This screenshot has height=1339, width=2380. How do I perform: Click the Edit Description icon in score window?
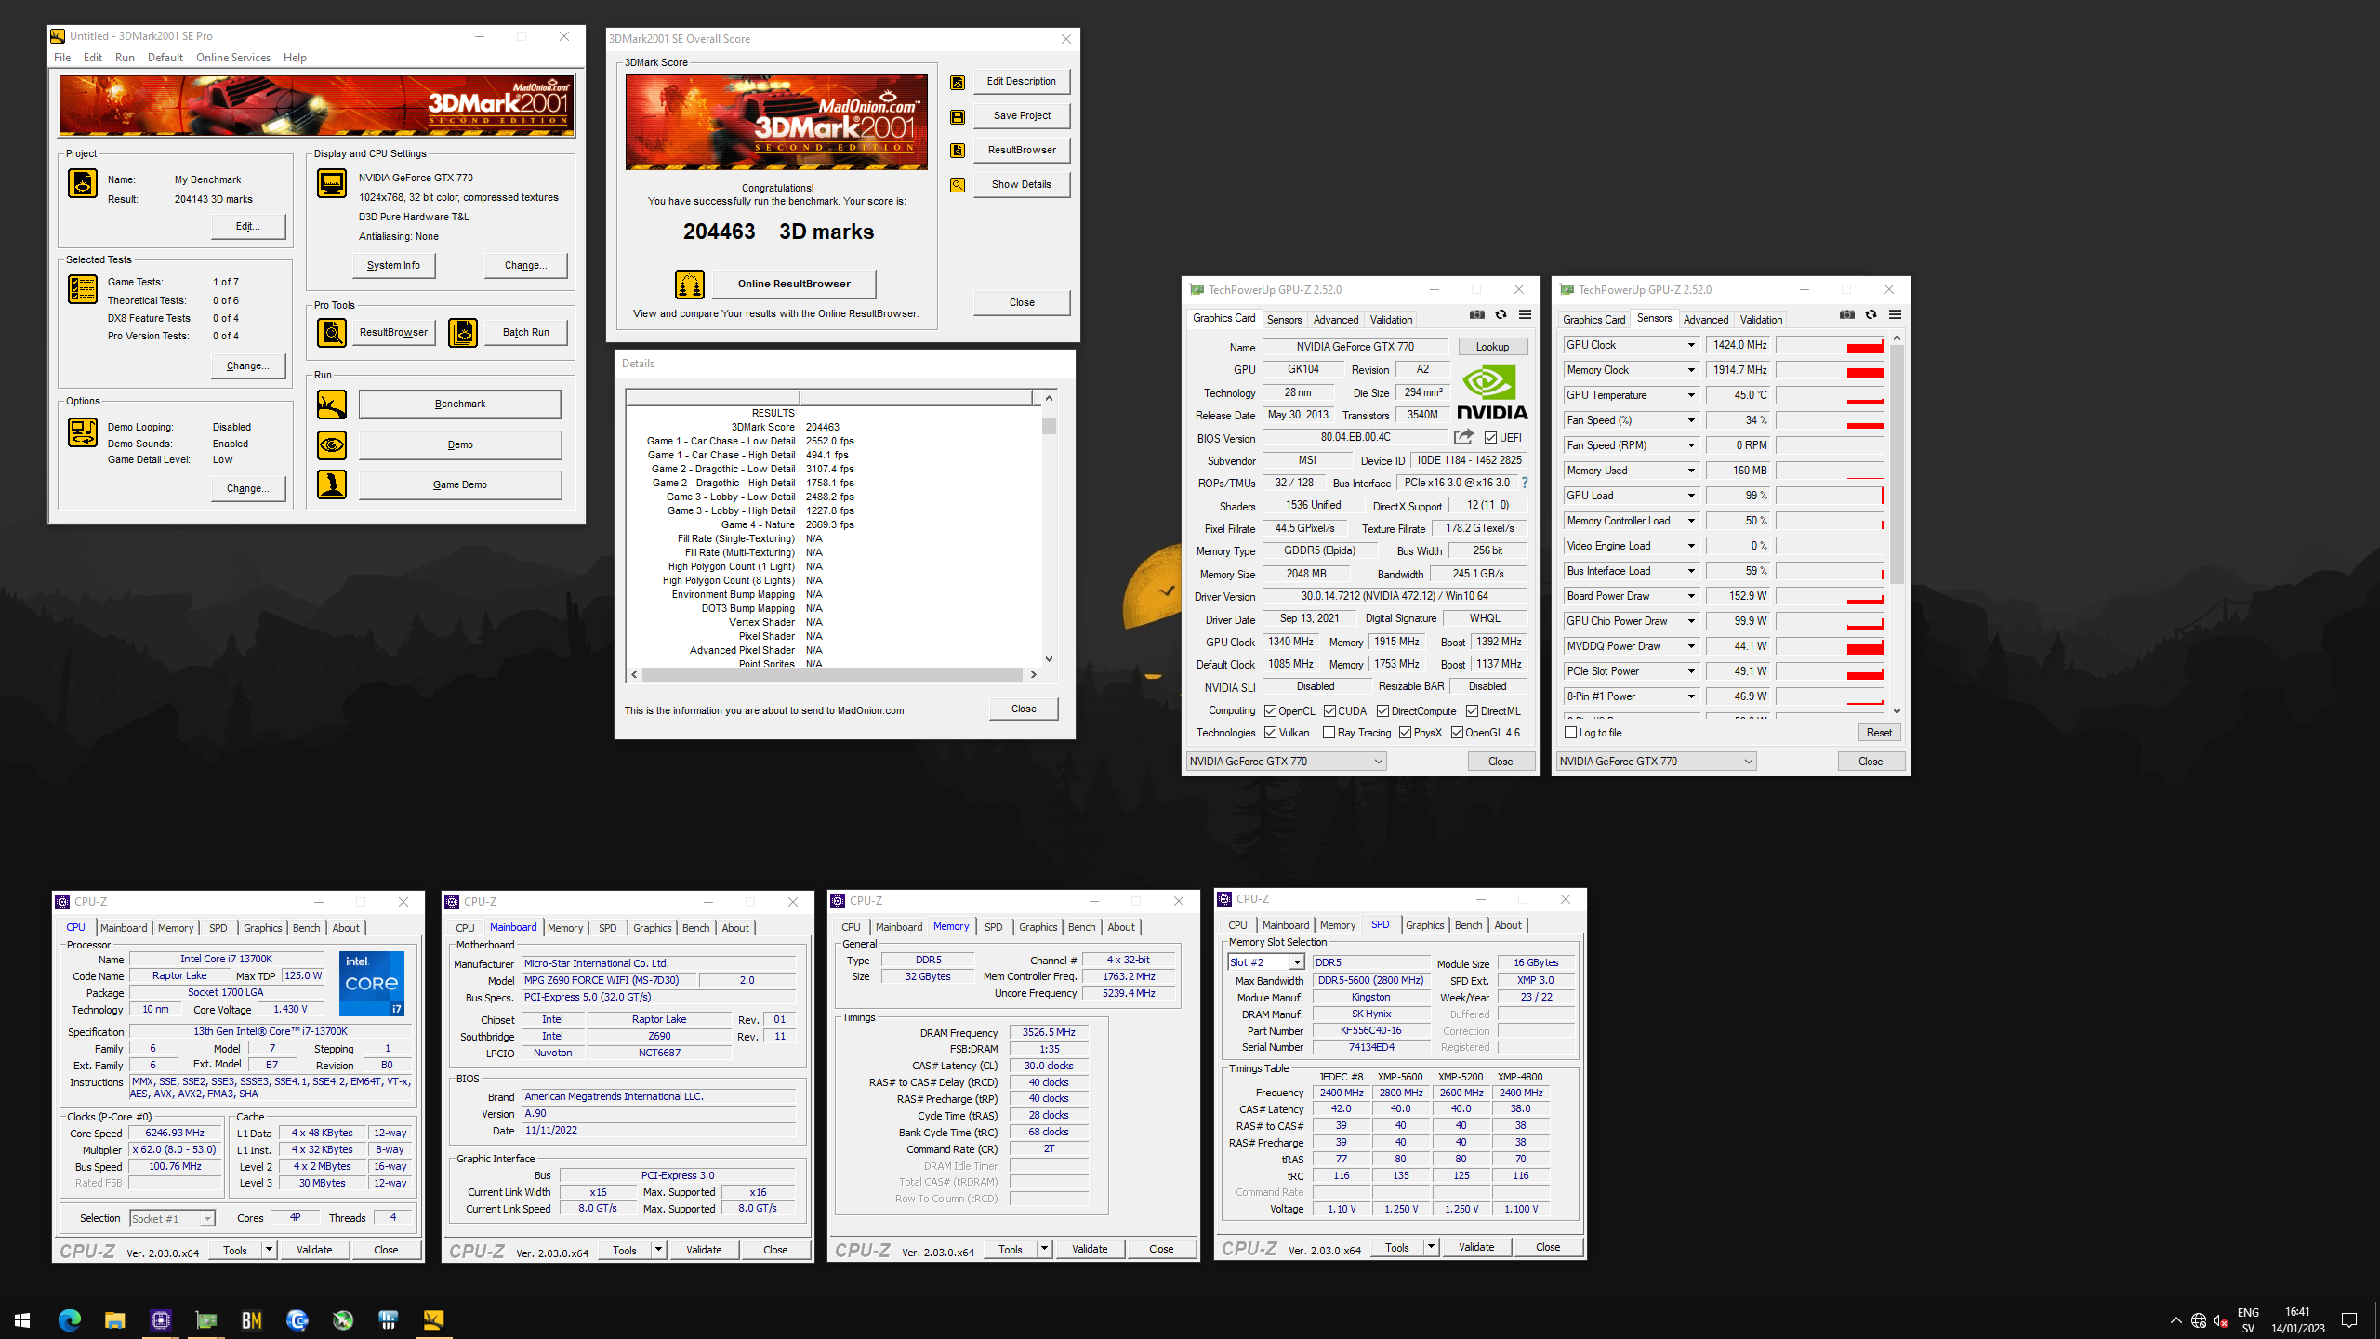958,82
